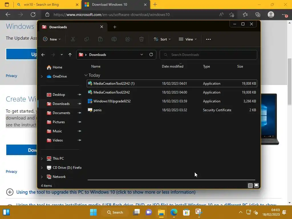Expand 'Using the tool to upgrade this PC' section
Image resolution: width=292 pixels, height=219 pixels.
[x=106, y=192]
